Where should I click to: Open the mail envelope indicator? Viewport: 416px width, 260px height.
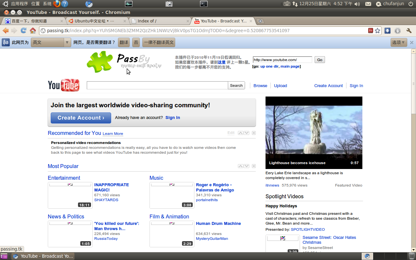coord(368,4)
